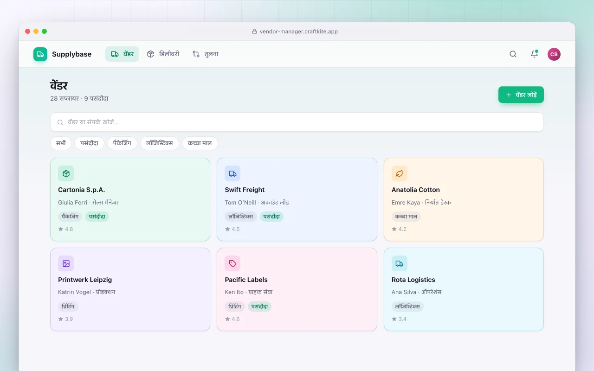
Task: Click the Supplybase truck logo icon
Action: [x=40, y=54]
